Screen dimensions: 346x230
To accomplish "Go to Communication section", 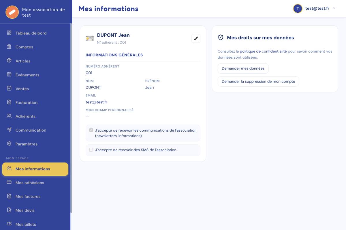I will click(x=35, y=130).
